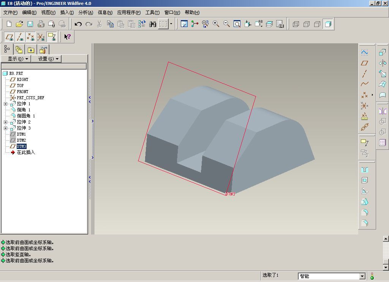Click the model tree search field
Screen dimensions: 389x282
pyautogui.click(x=44, y=66)
